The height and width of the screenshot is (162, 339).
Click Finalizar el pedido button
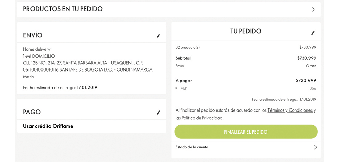(246, 132)
